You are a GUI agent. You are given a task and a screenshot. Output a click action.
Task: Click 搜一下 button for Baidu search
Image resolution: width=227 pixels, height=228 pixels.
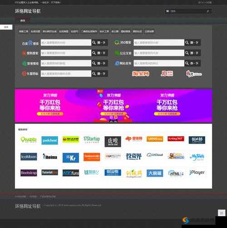coord(99,43)
